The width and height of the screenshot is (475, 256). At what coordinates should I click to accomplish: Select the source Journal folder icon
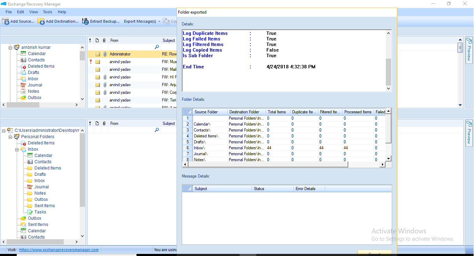(23, 85)
